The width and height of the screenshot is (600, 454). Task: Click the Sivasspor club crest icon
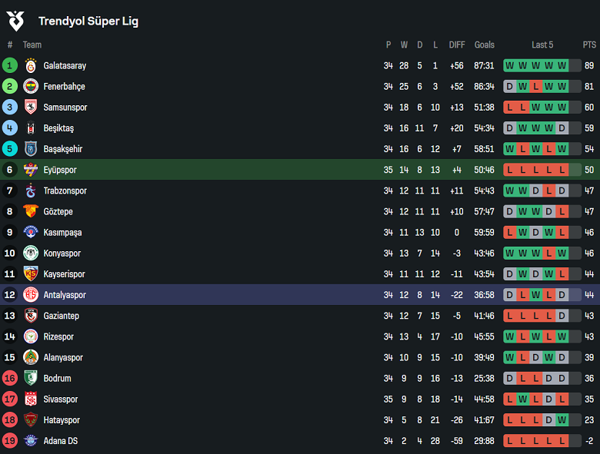point(31,399)
